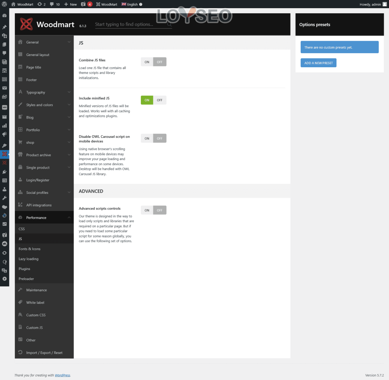Click + New in the admin bar
This screenshot has width=389, height=380.
(70, 4)
